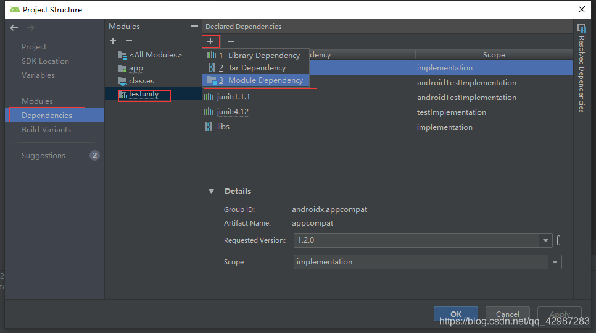Choose Library Dependency from popup
The width and height of the screenshot is (596, 333).
[255, 55]
